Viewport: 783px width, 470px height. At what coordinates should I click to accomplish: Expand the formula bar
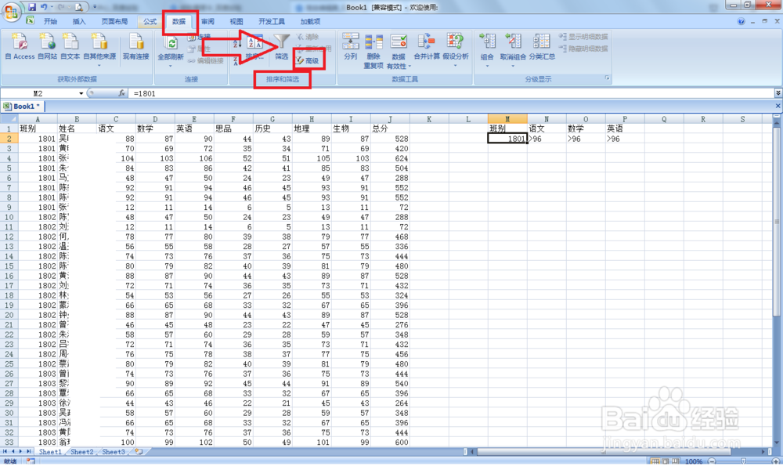click(x=778, y=93)
